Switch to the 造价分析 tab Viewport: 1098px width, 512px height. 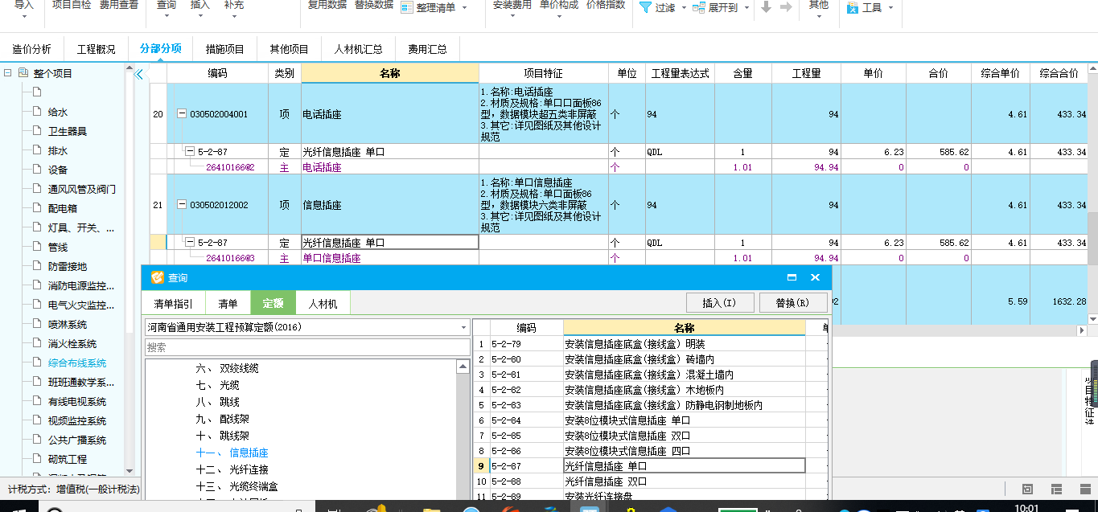click(x=32, y=49)
